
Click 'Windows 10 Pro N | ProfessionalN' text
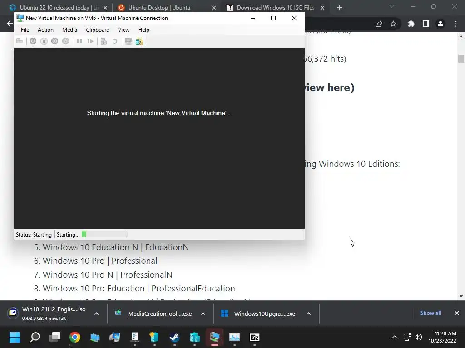coord(107,275)
